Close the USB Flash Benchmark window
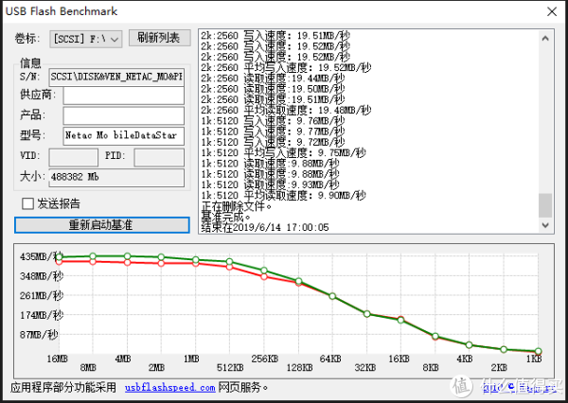This screenshot has height=403, width=568. pos(552,11)
